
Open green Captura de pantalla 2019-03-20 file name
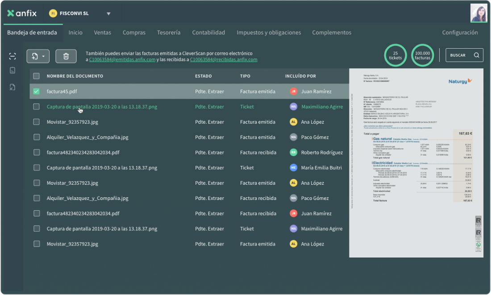102,107
